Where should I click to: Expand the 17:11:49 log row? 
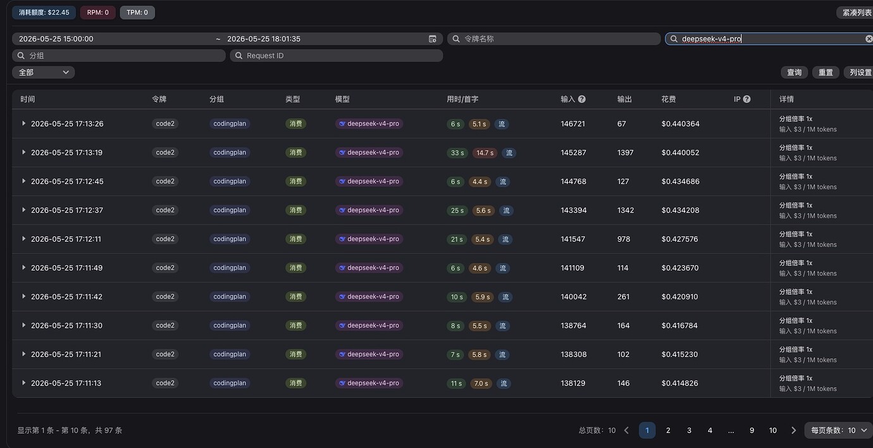pos(24,268)
